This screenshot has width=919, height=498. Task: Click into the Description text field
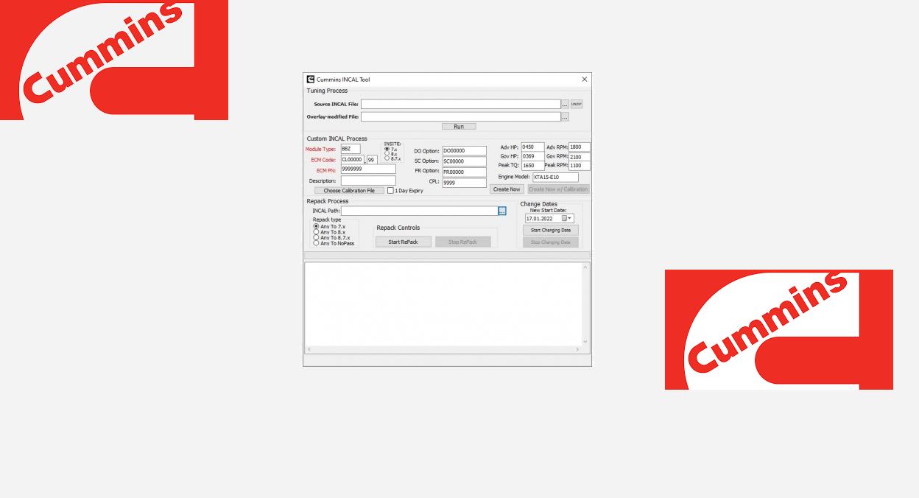click(368, 180)
